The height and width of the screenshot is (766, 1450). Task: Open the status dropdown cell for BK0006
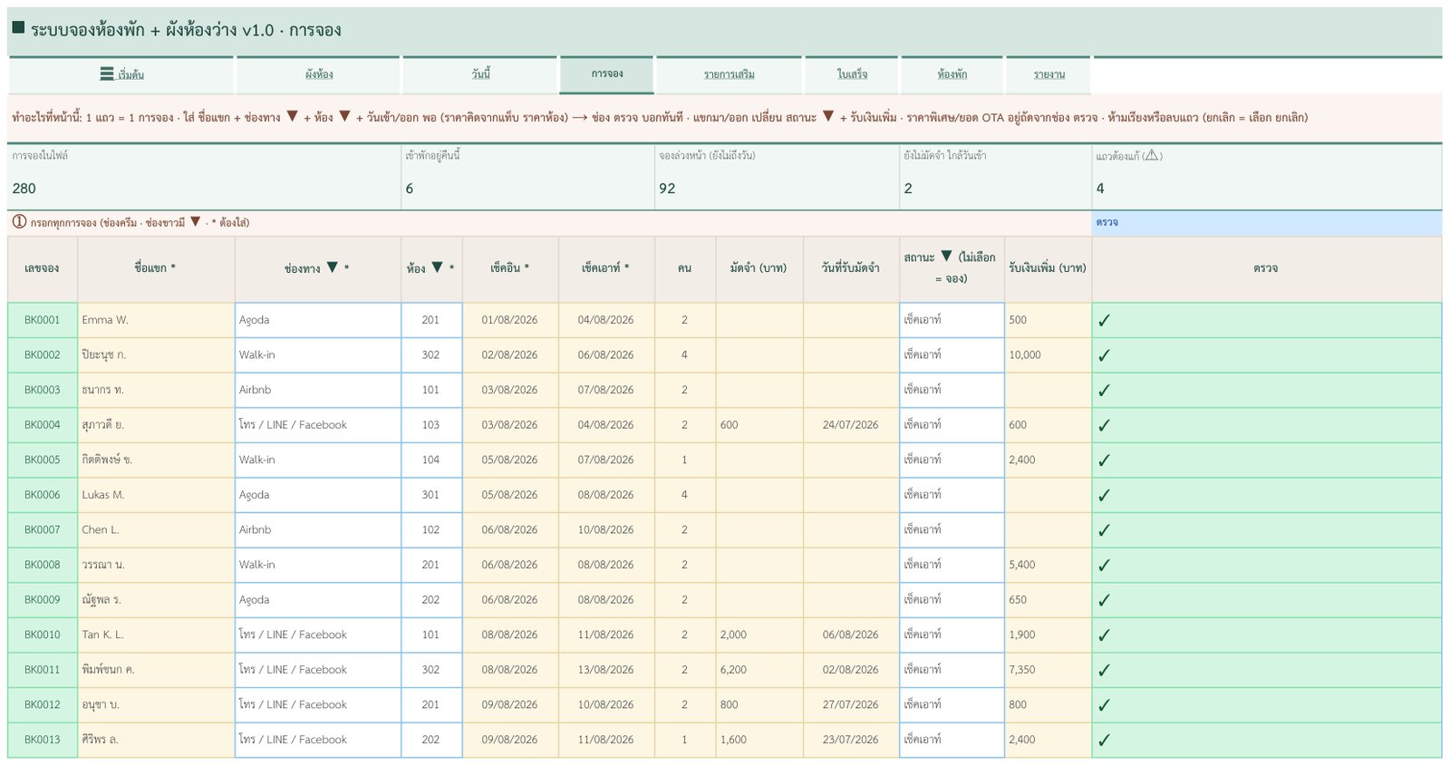952,495
